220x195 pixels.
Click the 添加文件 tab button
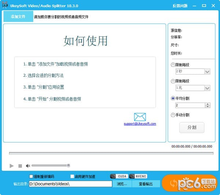(18, 17)
